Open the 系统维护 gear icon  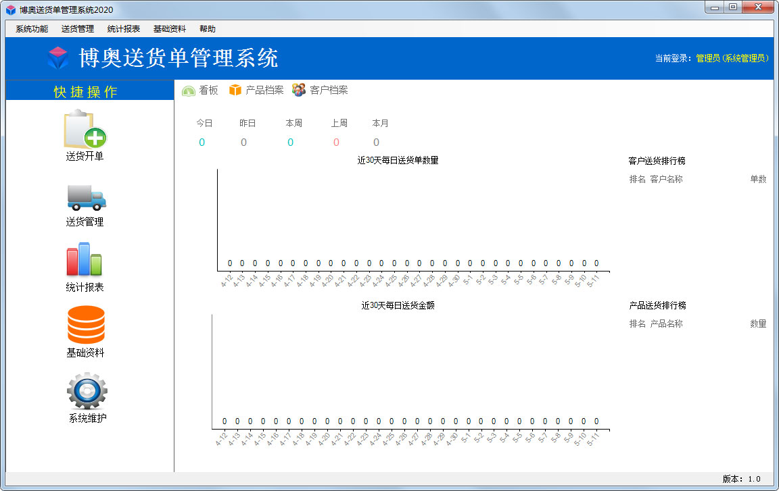tap(87, 391)
